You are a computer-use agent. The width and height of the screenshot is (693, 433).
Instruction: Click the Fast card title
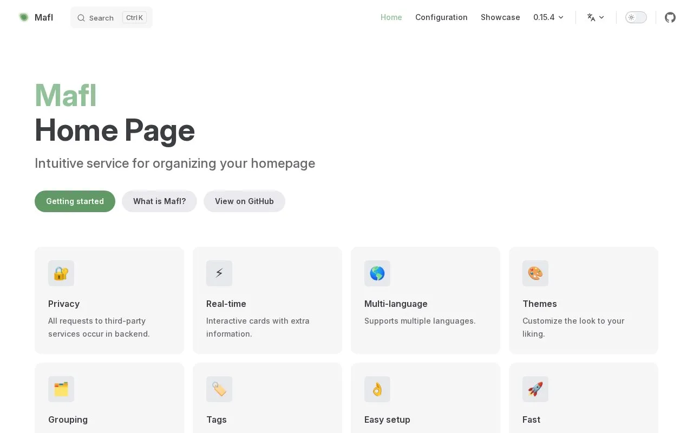point(531,419)
